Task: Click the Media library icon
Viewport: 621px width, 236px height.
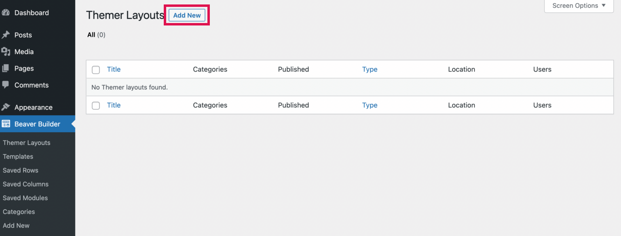Action: click(x=6, y=52)
